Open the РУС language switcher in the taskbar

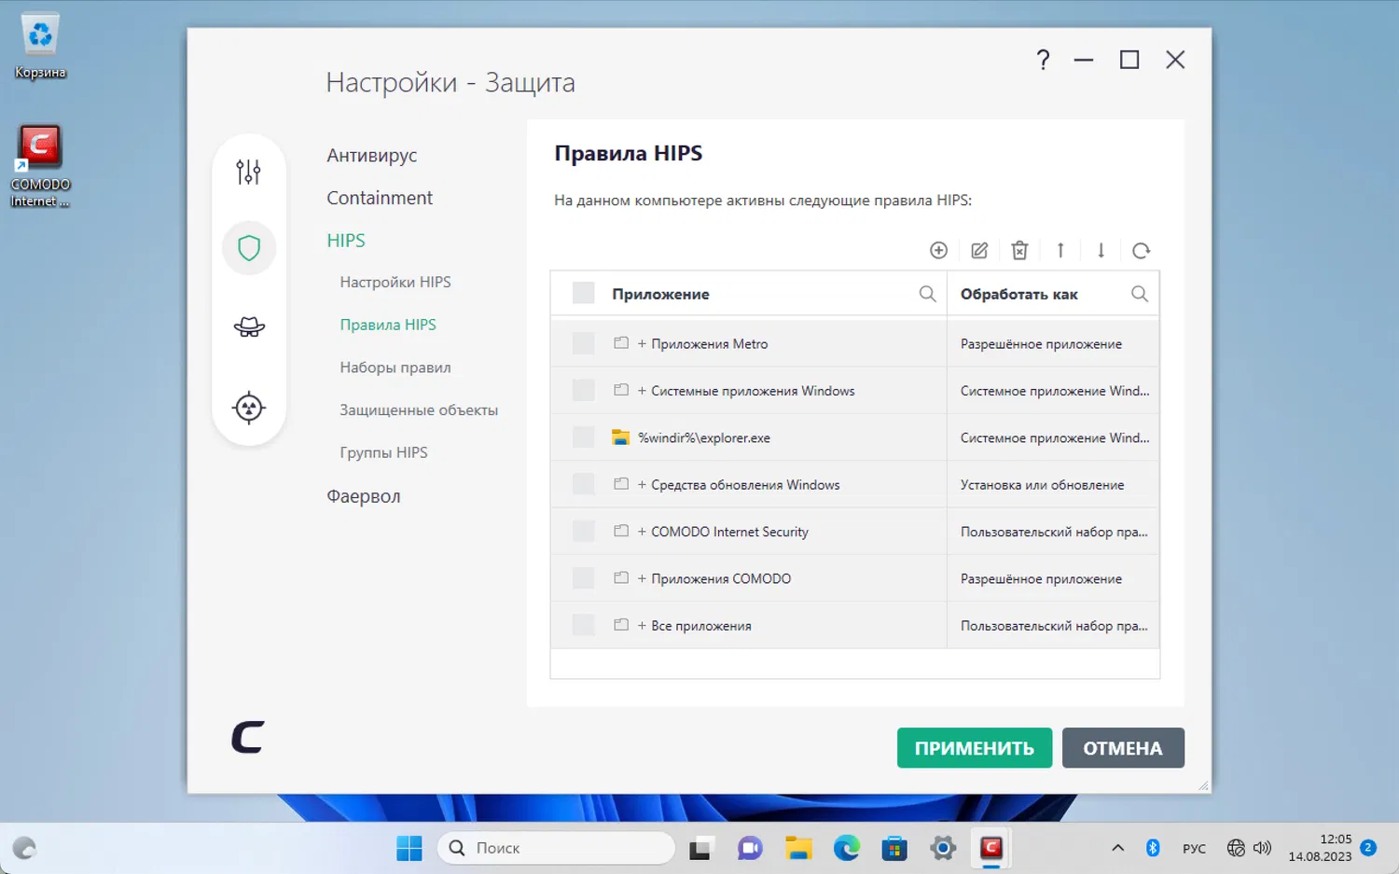[1194, 849]
